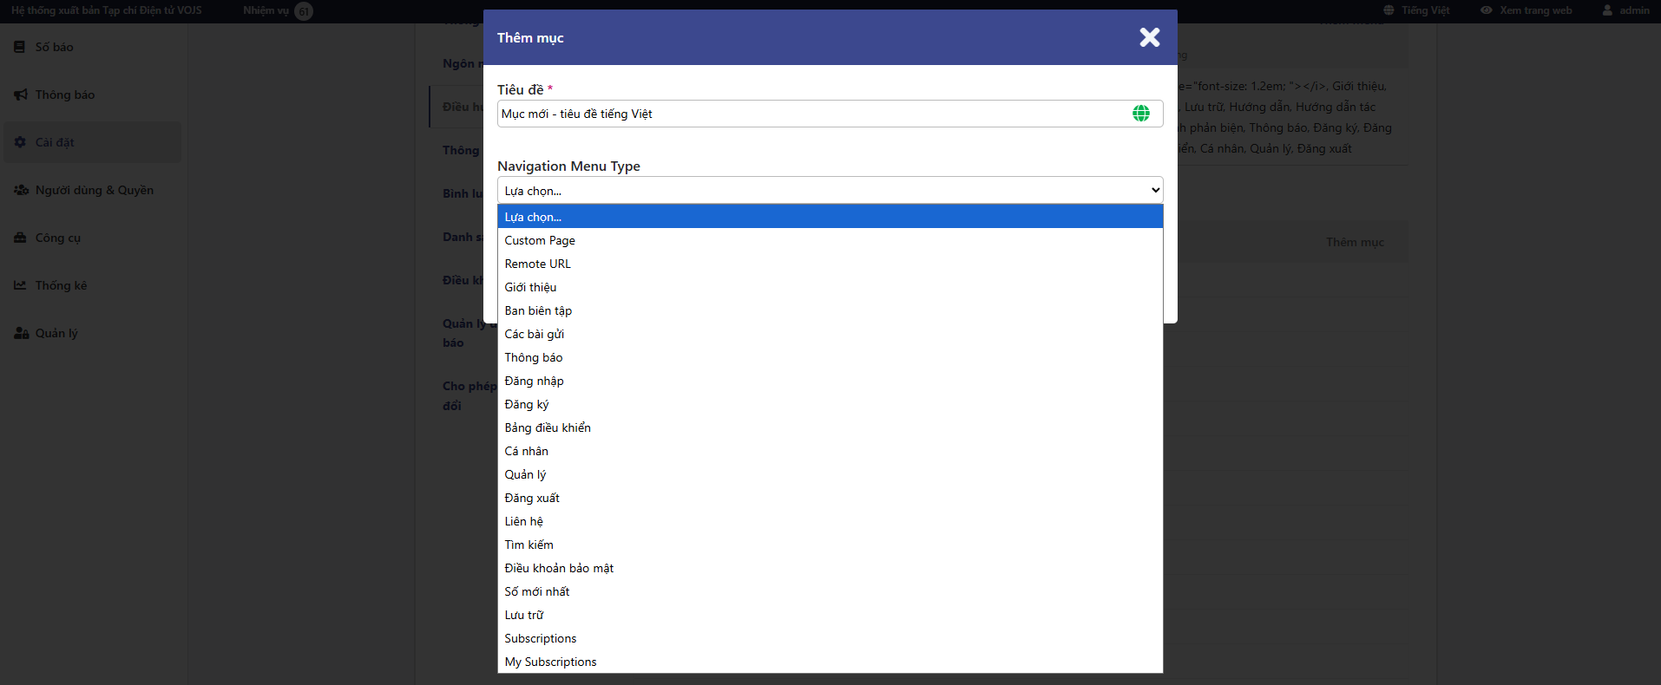Click the Số báo book icon
The height and width of the screenshot is (685, 1661).
(20, 47)
